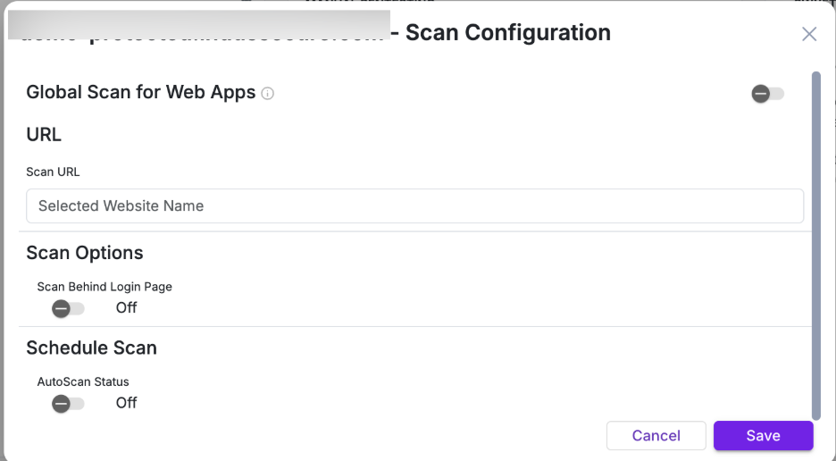836x461 pixels.
Task: Click the Global Scan for Web Apps heading
Action: (141, 92)
